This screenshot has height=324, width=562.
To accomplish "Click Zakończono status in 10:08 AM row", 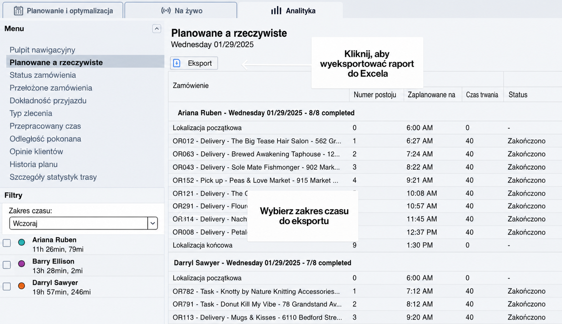I will pyautogui.click(x=526, y=193).
